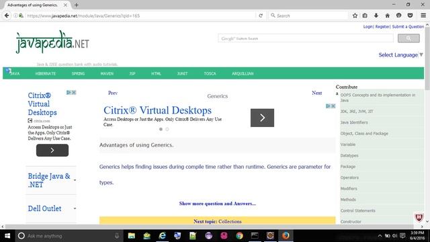The width and height of the screenshot is (430, 242).
Task: Open the Pocket icon in toolbar
Action: (x=410, y=15)
